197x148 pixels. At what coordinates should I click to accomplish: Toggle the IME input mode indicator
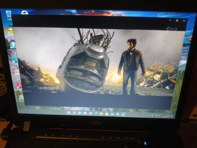(152, 116)
